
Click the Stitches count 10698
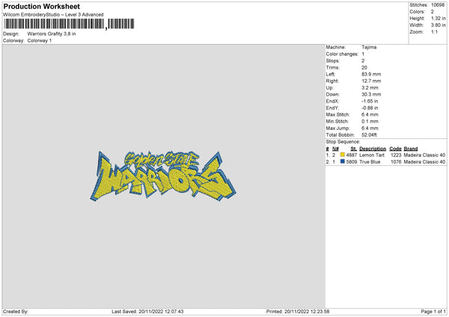pyautogui.click(x=438, y=5)
